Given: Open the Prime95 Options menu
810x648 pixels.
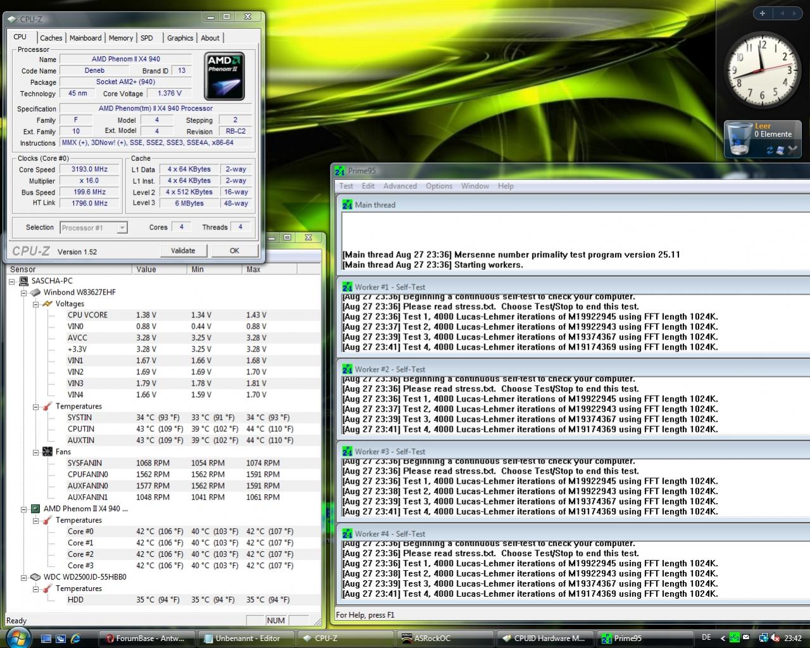Looking at the screenshot, I should pyautogui.click(x=439, y=186).
